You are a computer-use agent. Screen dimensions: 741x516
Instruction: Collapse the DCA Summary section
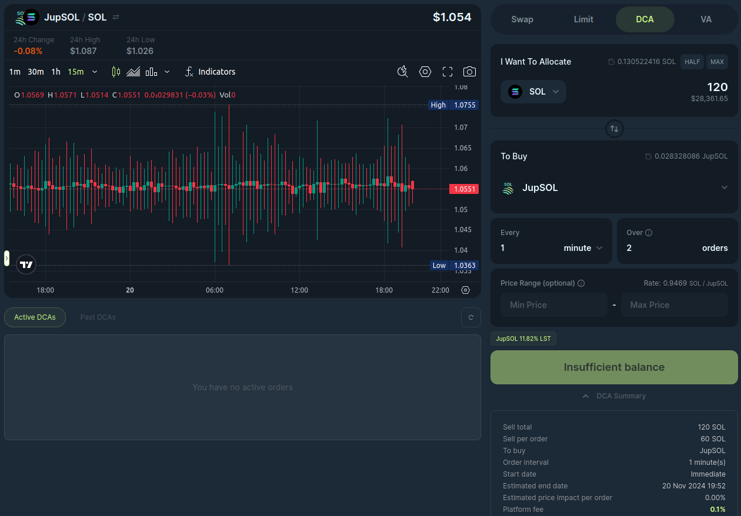click(614, 396)
